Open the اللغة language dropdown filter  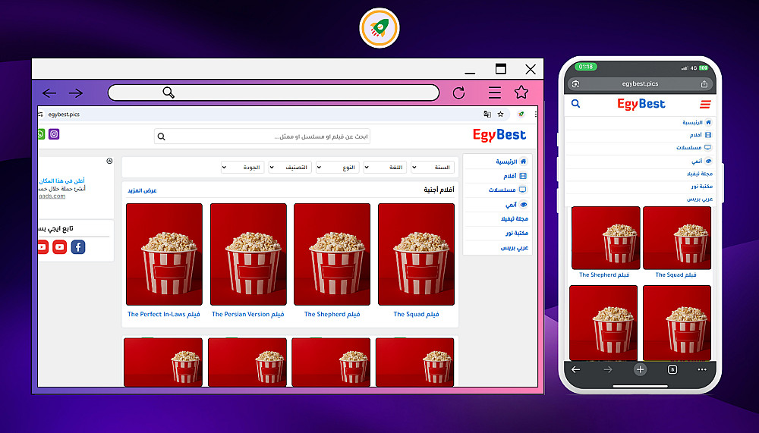385,168
